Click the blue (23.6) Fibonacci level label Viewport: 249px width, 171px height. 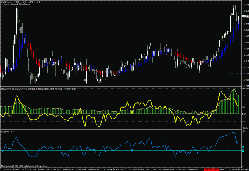(234, 73)
